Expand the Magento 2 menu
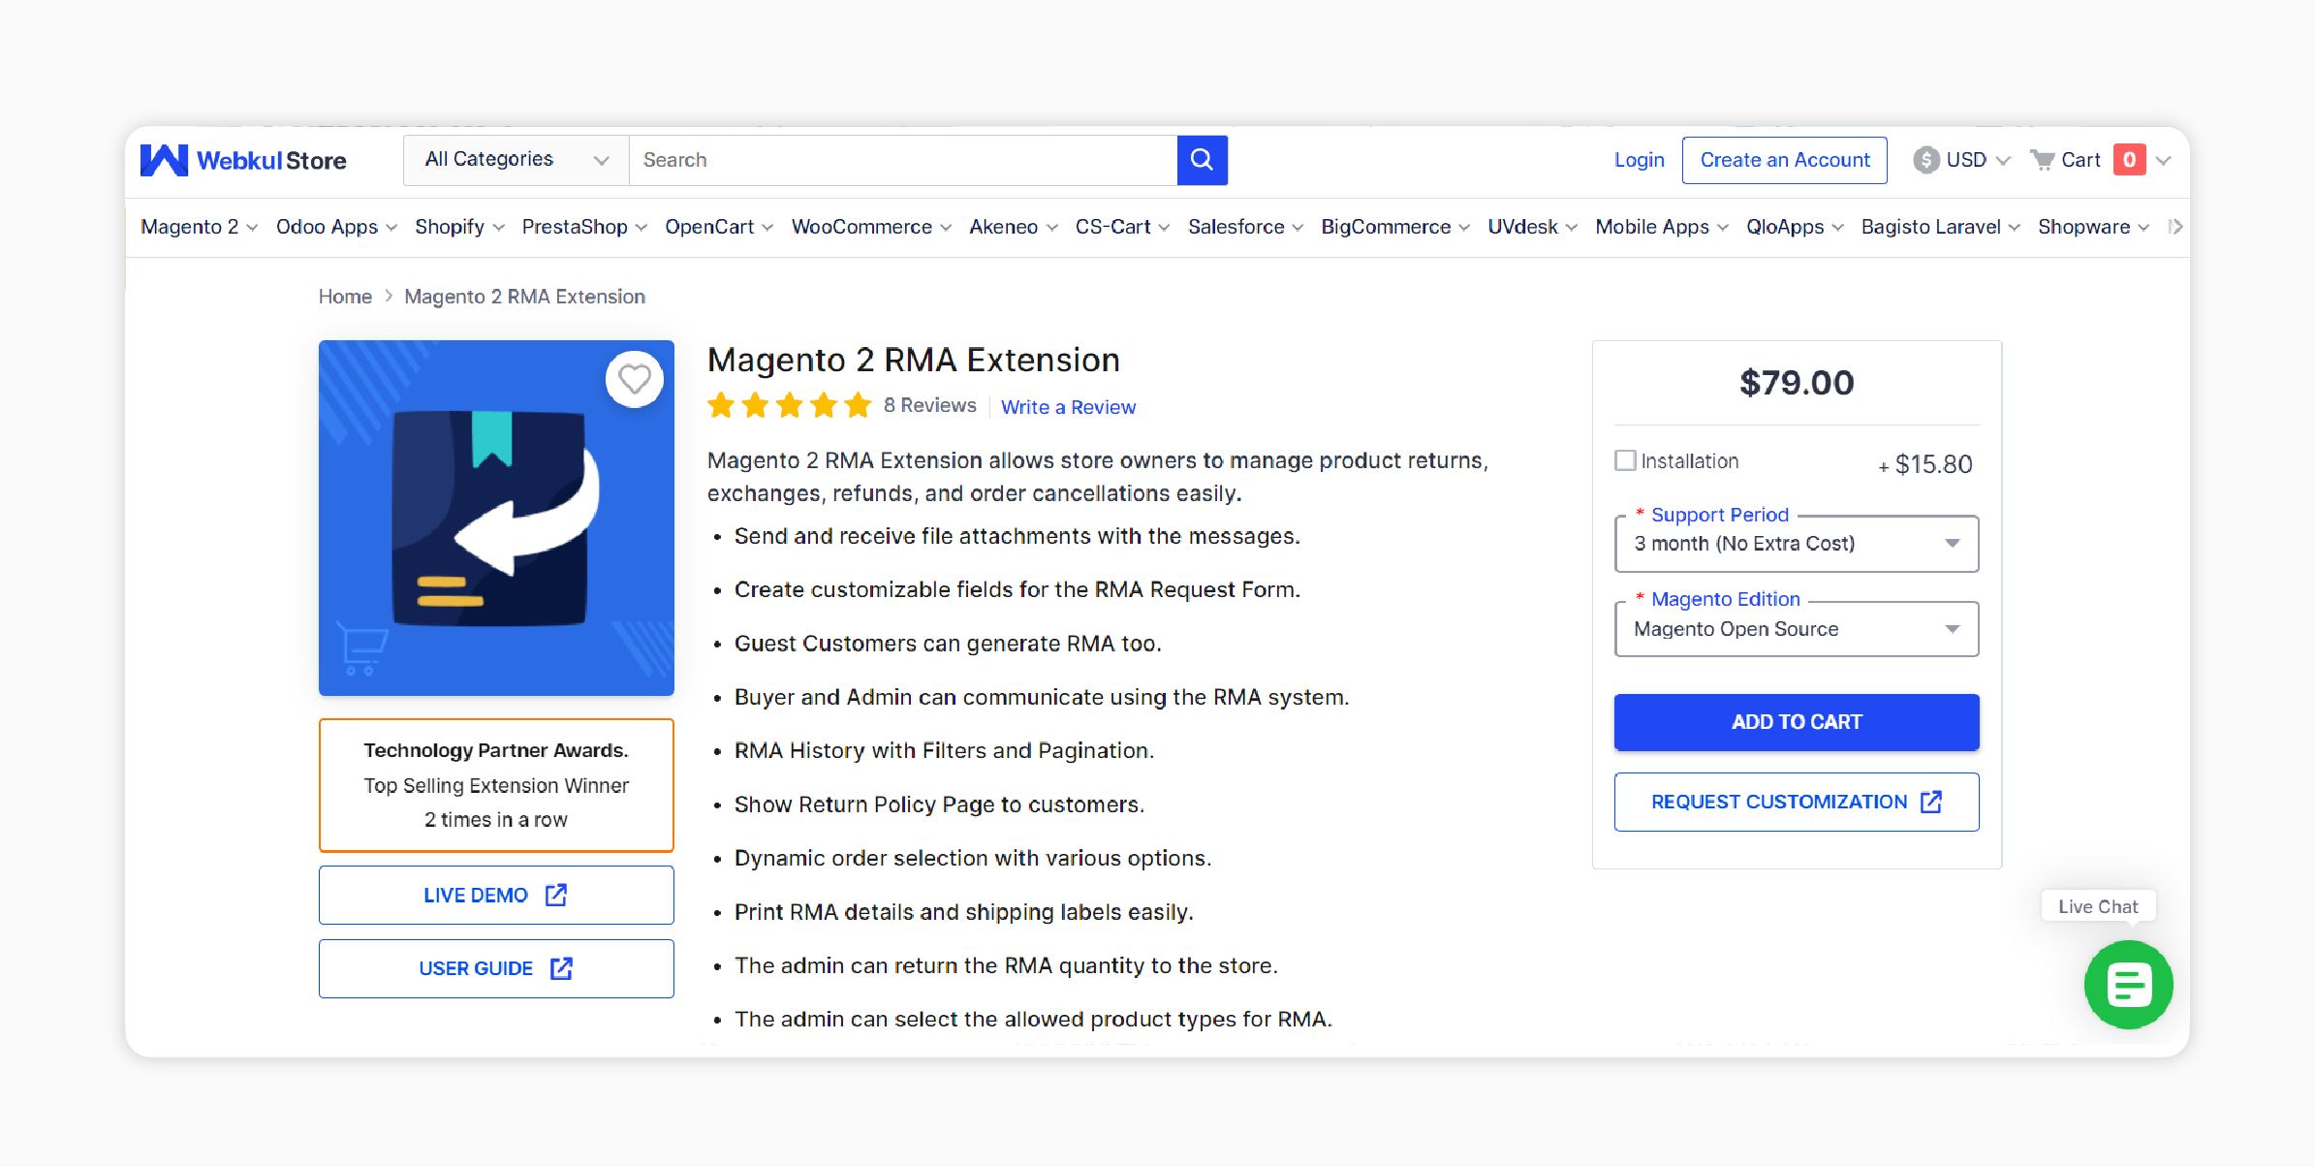2315x1167 pixels. click(199, 227)
